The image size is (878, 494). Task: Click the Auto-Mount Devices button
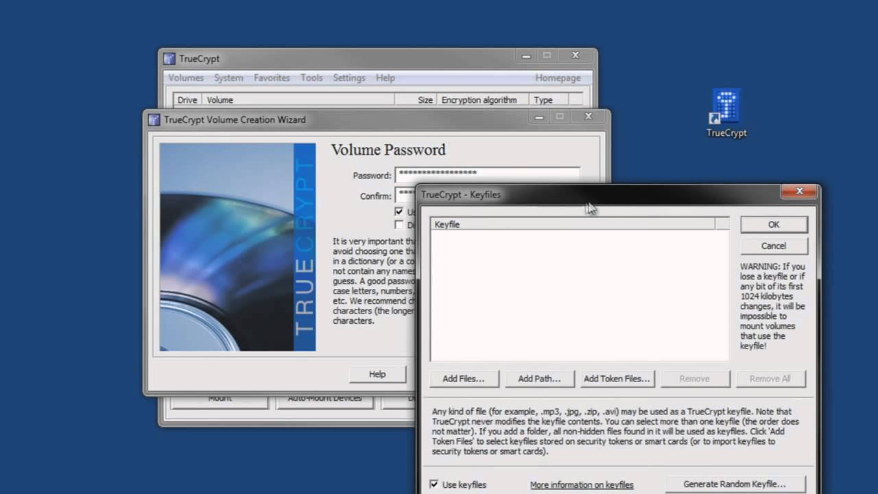tap(324, 401)
